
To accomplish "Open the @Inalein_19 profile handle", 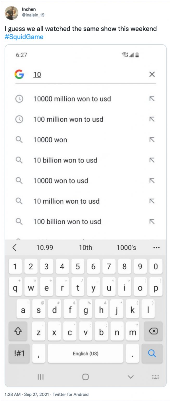I will point(33,15).
